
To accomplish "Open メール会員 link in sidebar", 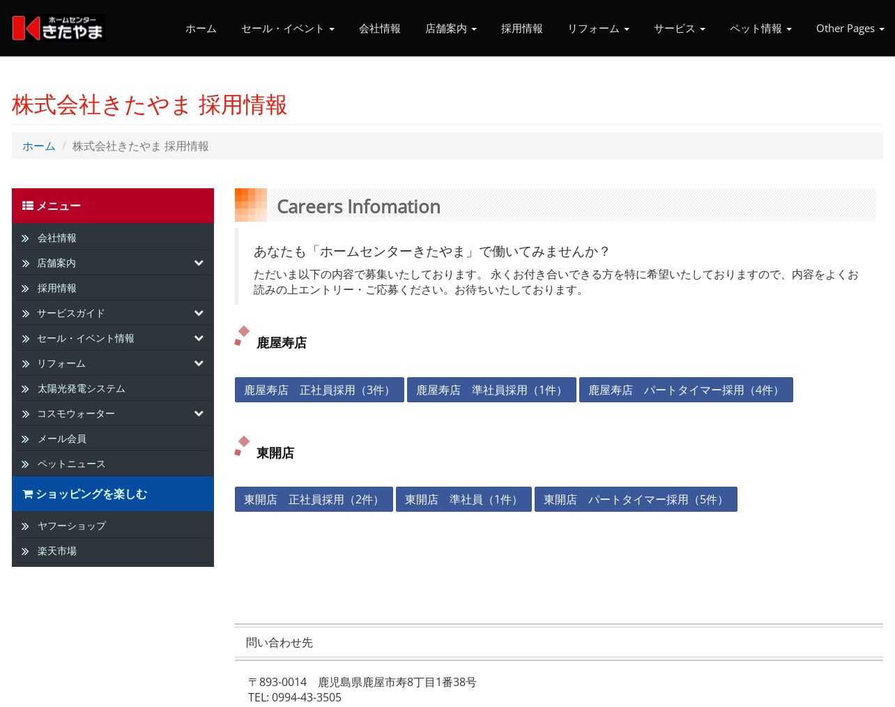I will tap(62, 439).
